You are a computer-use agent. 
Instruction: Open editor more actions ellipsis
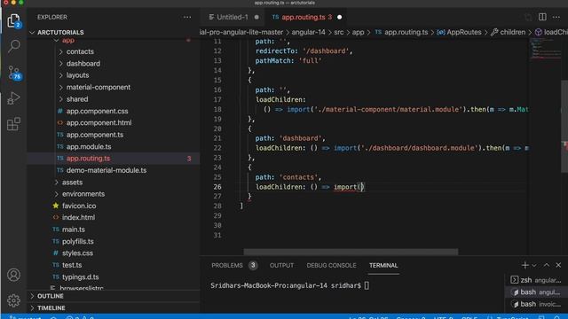tap(556, 17)
